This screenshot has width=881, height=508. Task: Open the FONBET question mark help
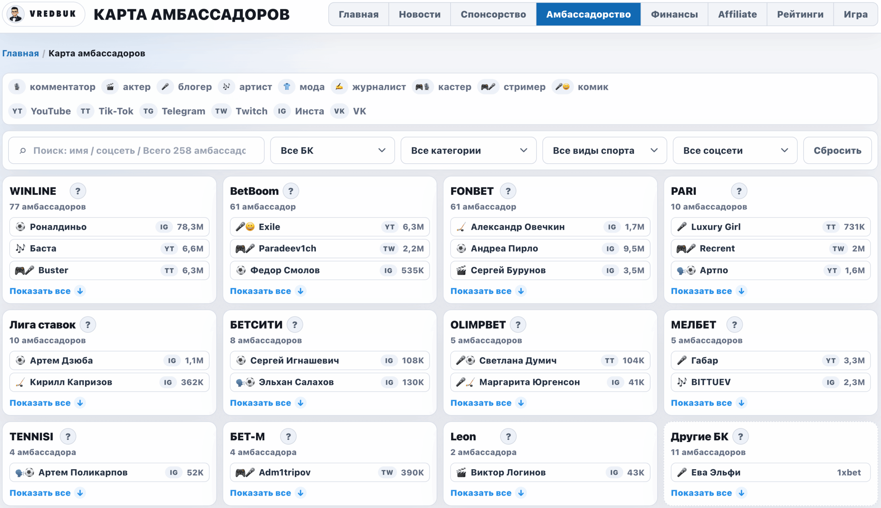[508, 191]
